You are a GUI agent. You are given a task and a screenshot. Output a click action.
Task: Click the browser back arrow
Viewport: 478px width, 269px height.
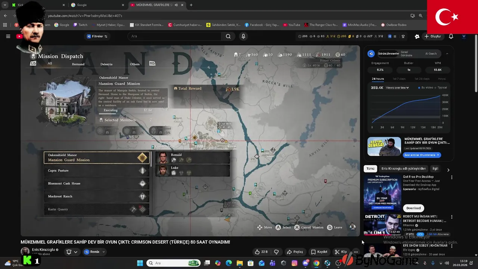5,16
